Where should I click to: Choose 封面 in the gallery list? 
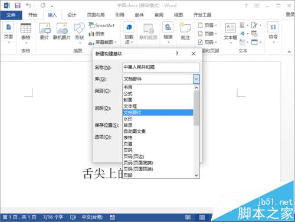(158, 100)
